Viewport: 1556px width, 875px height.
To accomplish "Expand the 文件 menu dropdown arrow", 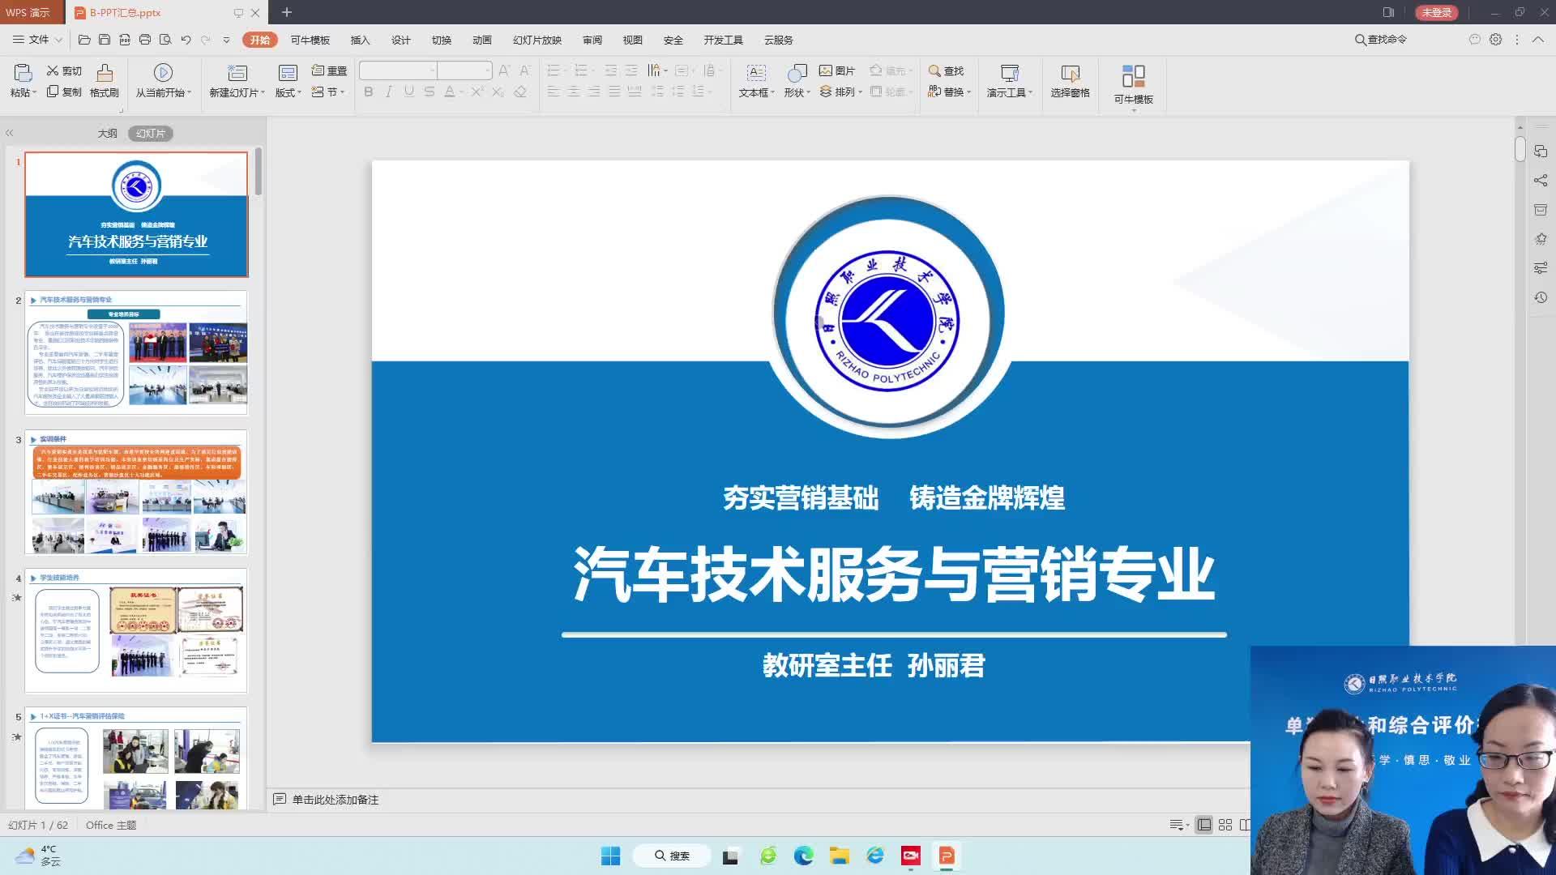I will coord(58,40).
